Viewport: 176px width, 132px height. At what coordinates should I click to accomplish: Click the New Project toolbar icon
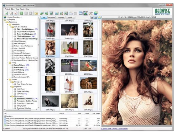(6, 13)
